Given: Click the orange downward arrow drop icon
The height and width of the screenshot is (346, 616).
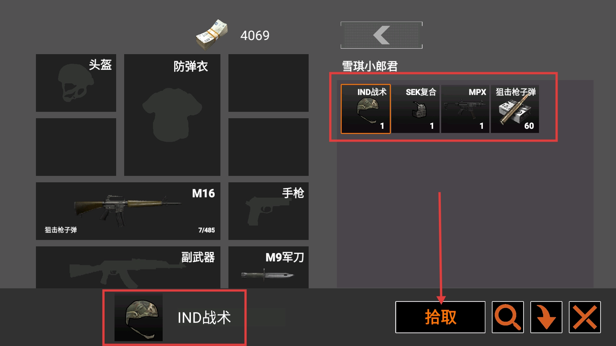Looking at the screenshot, I should coord(546,317).
